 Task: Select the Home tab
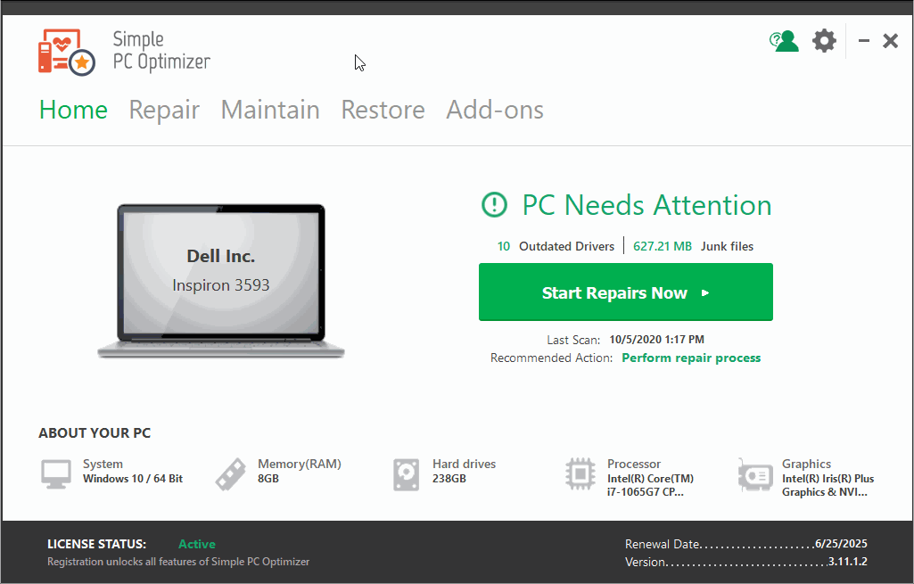72,110
